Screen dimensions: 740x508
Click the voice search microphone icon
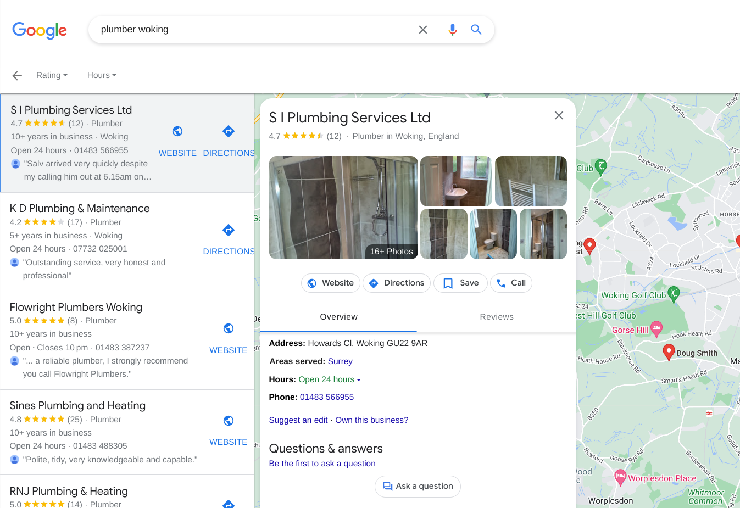[453, 30]
